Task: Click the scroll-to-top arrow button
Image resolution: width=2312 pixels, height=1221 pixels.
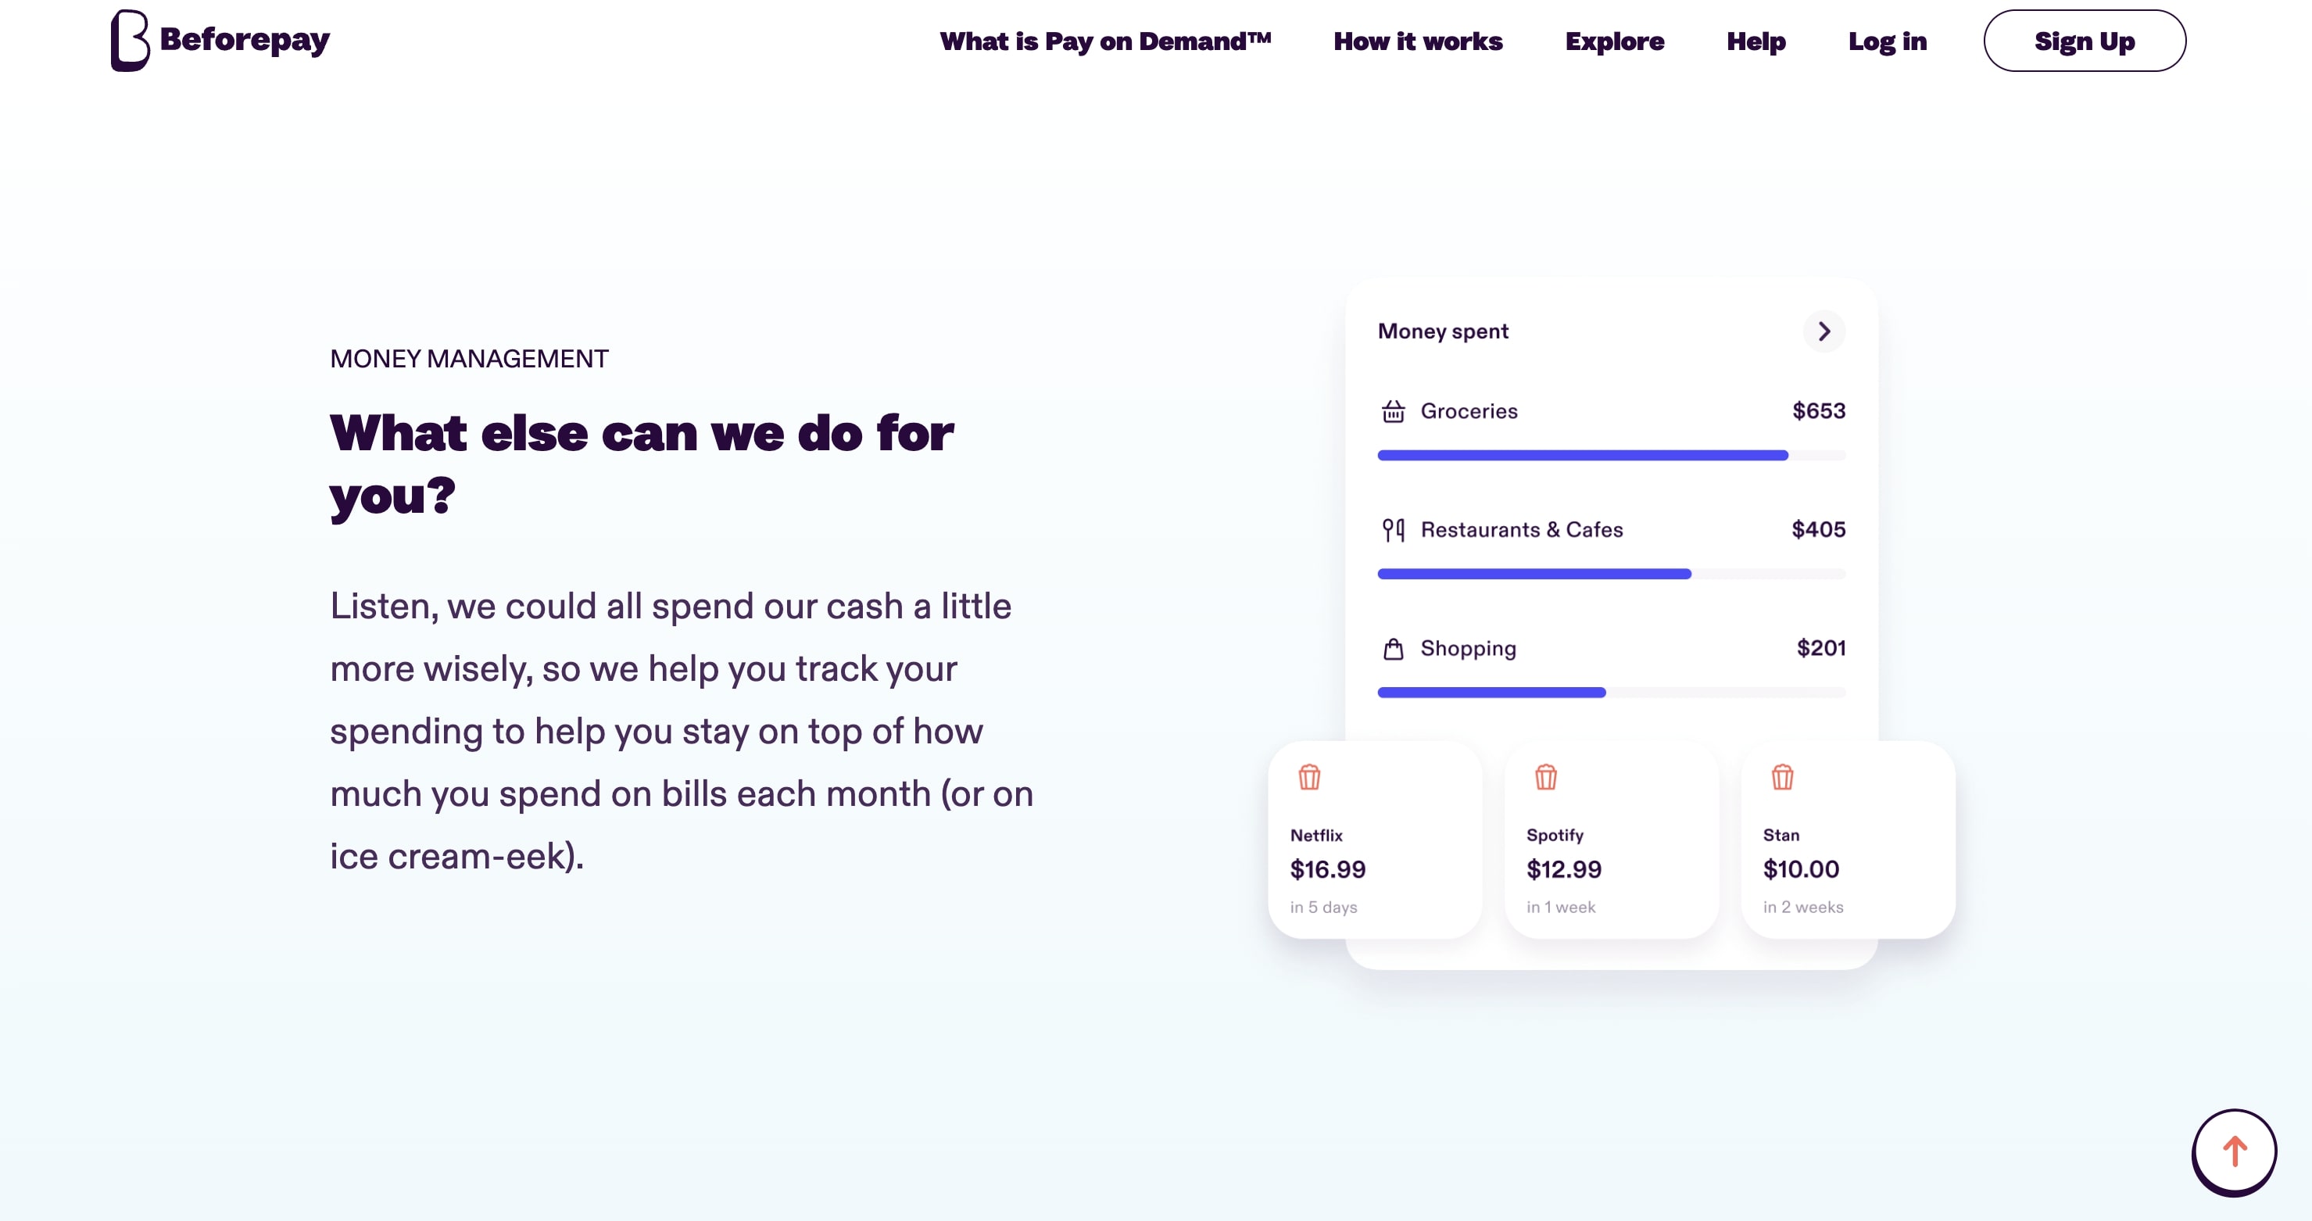Action: click(x=2234, y=1152)
